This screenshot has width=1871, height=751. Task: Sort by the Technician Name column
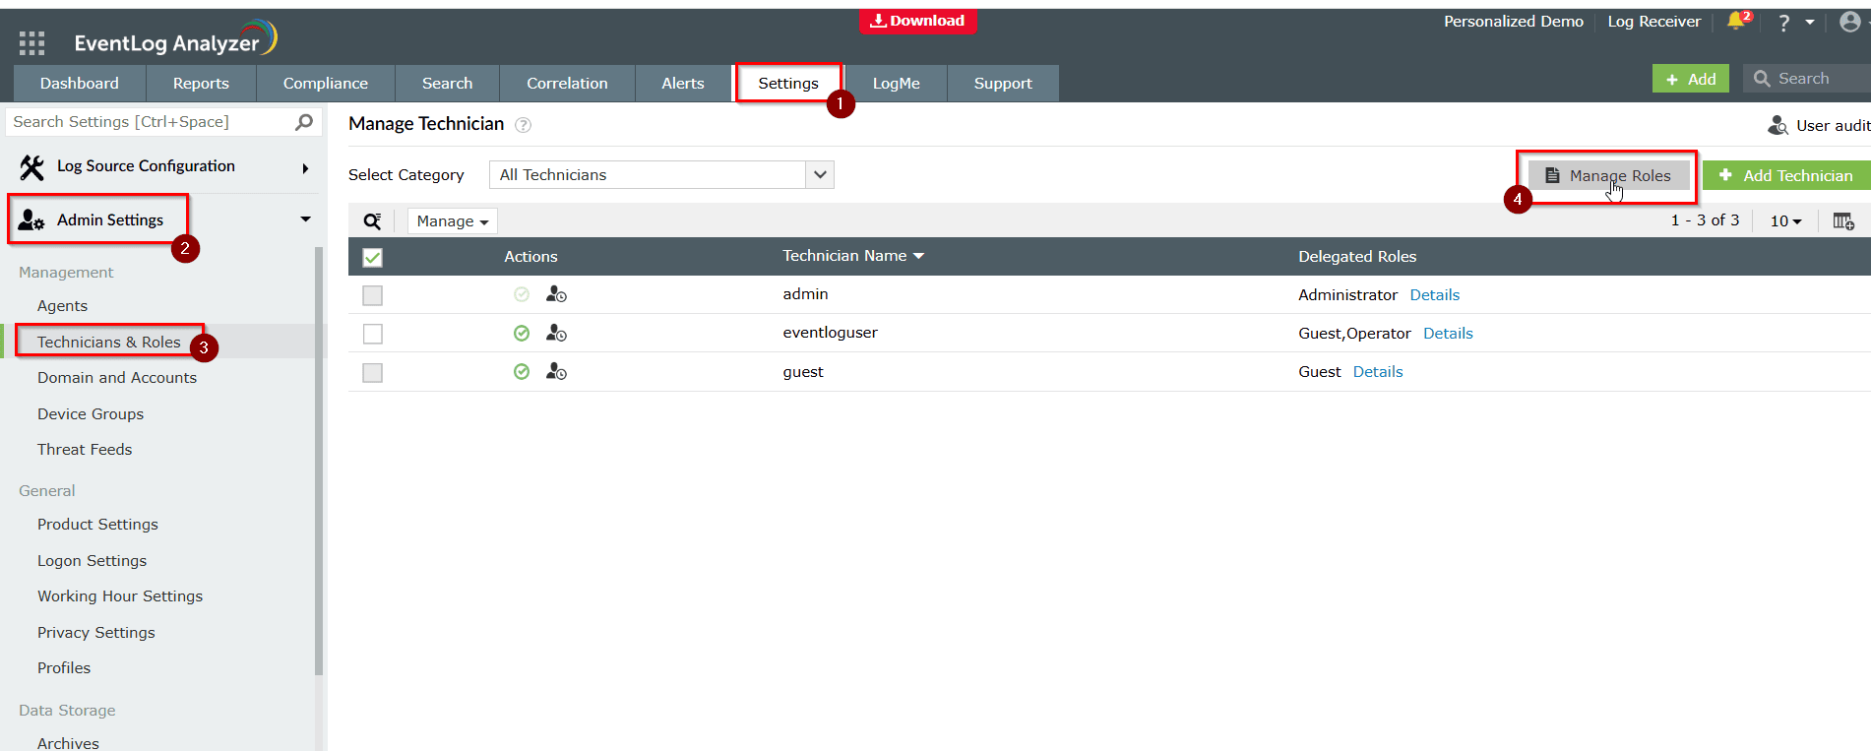[x=852, y=256]
